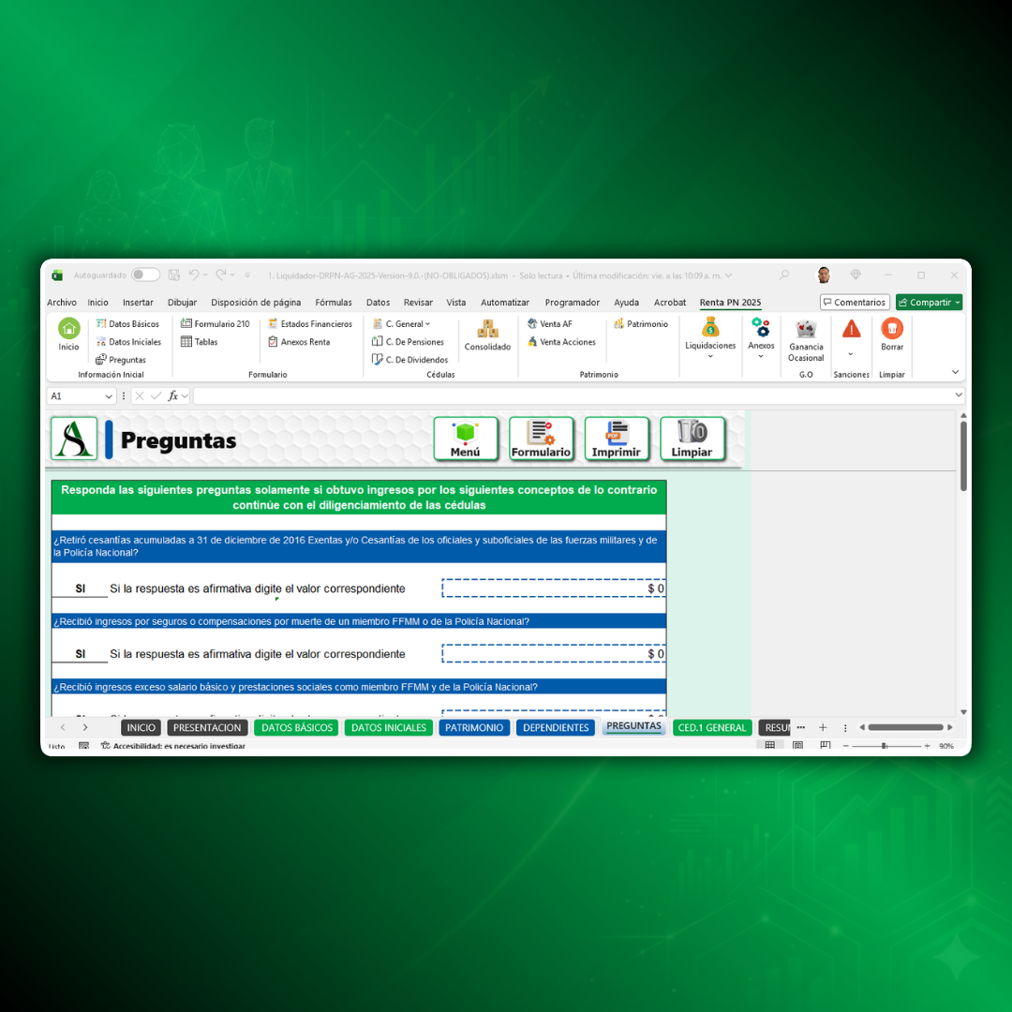Image resolution: width=1012 pixels, height=1012 pixels.
Task: Open Ganancia Ocasional in the ribbon
Action: (806, 338)
